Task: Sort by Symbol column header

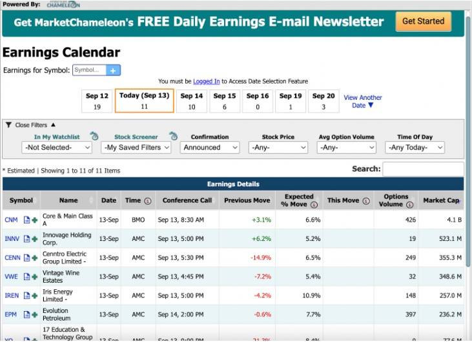Action: (x=21, y=200)
